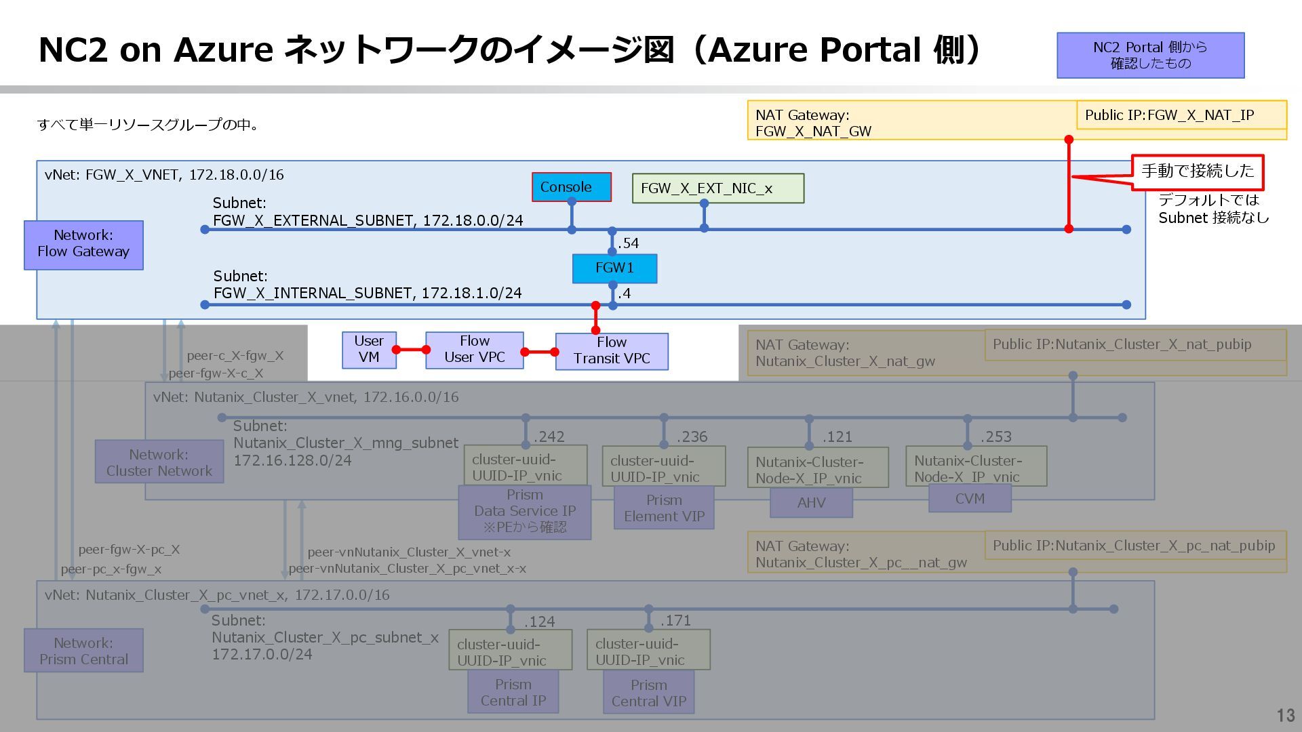Select vNet Nutanix_Cluster_X_pc_vnet_x label
The image size is (1302, 732).
(x=217, y=595)
